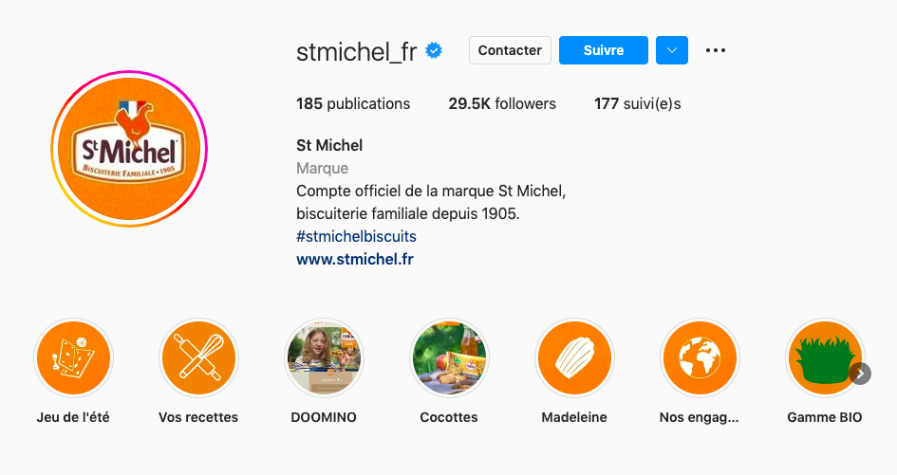This screenshot has height=475, width=897.
Task: View the St Michel profile picture story
Action: coord(129,149)
